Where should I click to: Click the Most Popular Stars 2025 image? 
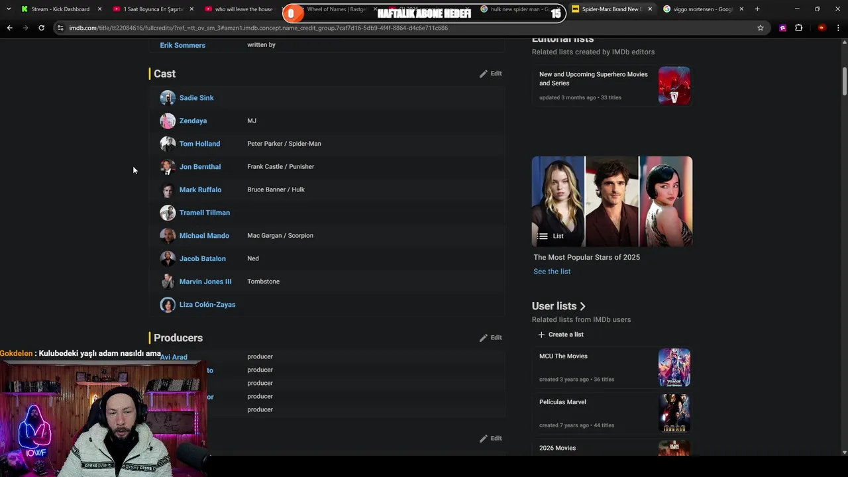tap(612, 201)
